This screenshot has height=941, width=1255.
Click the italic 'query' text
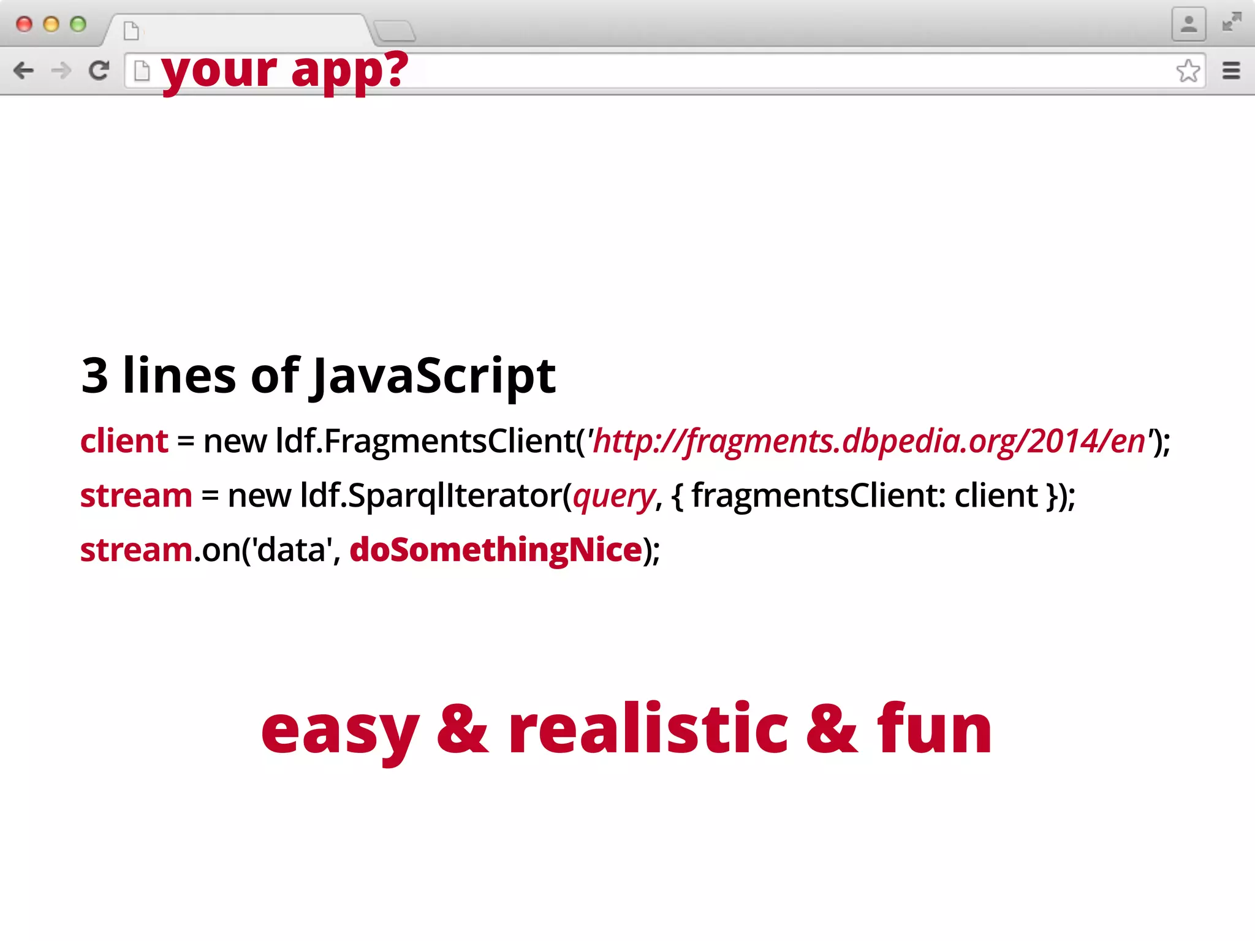tap(614, 496)
